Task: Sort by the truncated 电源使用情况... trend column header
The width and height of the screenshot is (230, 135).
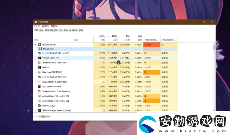Action: click(x=169, y=38)
